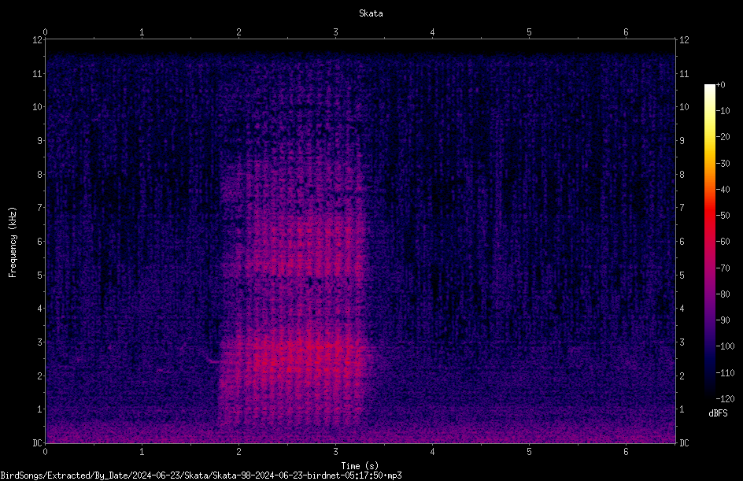Click the 6 second tick on top time axis
The width and height of the screenshot is (743, 481).
coord(626,32)
